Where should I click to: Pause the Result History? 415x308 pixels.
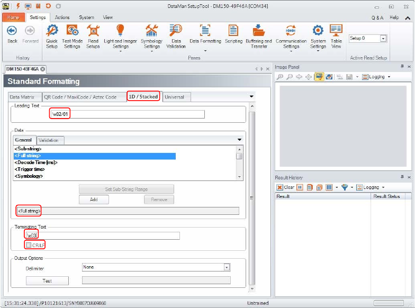300,187
